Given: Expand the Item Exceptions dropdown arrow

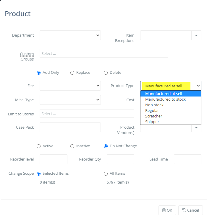Looking at the screenshot, I should (196, 35).
